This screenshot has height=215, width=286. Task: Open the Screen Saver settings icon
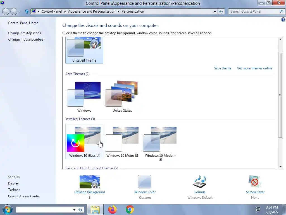click(255, 182)
